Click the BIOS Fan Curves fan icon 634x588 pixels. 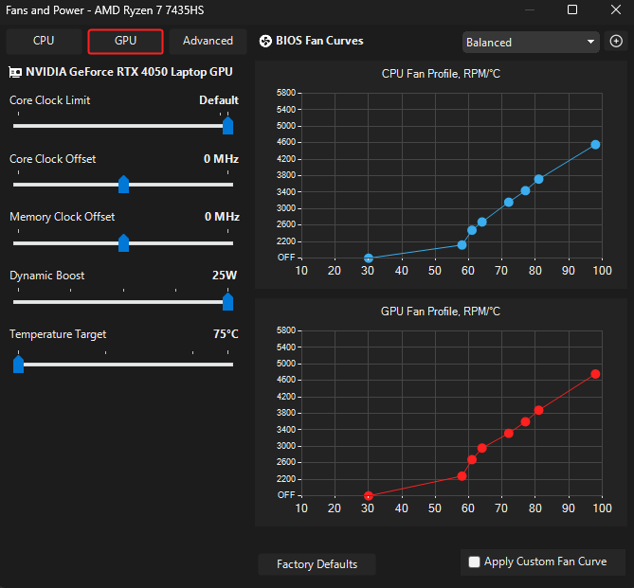coord(265,41)
